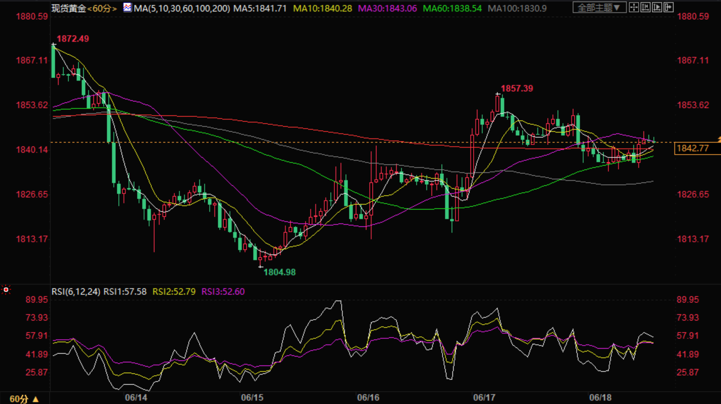Select the yellow MA10 value label
Viewport: 721px width, 404px height.
(x=323, y=9)
